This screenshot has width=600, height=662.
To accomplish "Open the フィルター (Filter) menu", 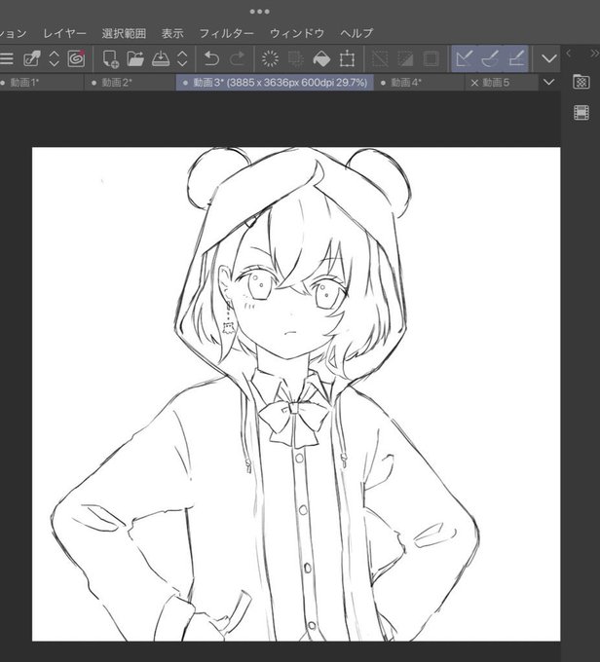I will point(227,33).
